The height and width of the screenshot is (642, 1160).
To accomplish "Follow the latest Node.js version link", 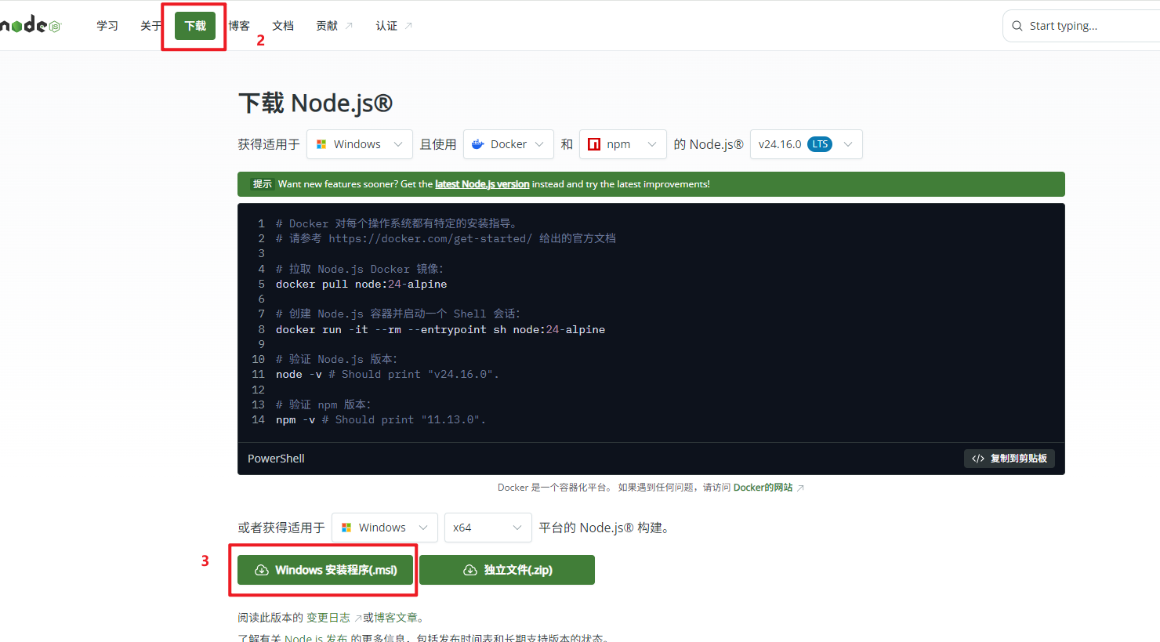I will tap(482, 184).
